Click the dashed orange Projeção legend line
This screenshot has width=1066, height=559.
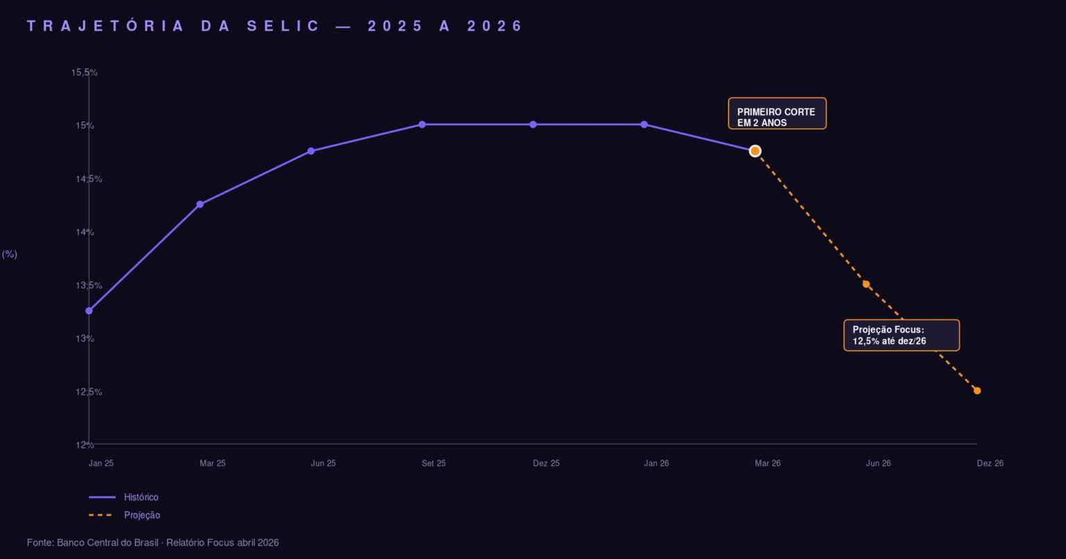tap(102, 515)
